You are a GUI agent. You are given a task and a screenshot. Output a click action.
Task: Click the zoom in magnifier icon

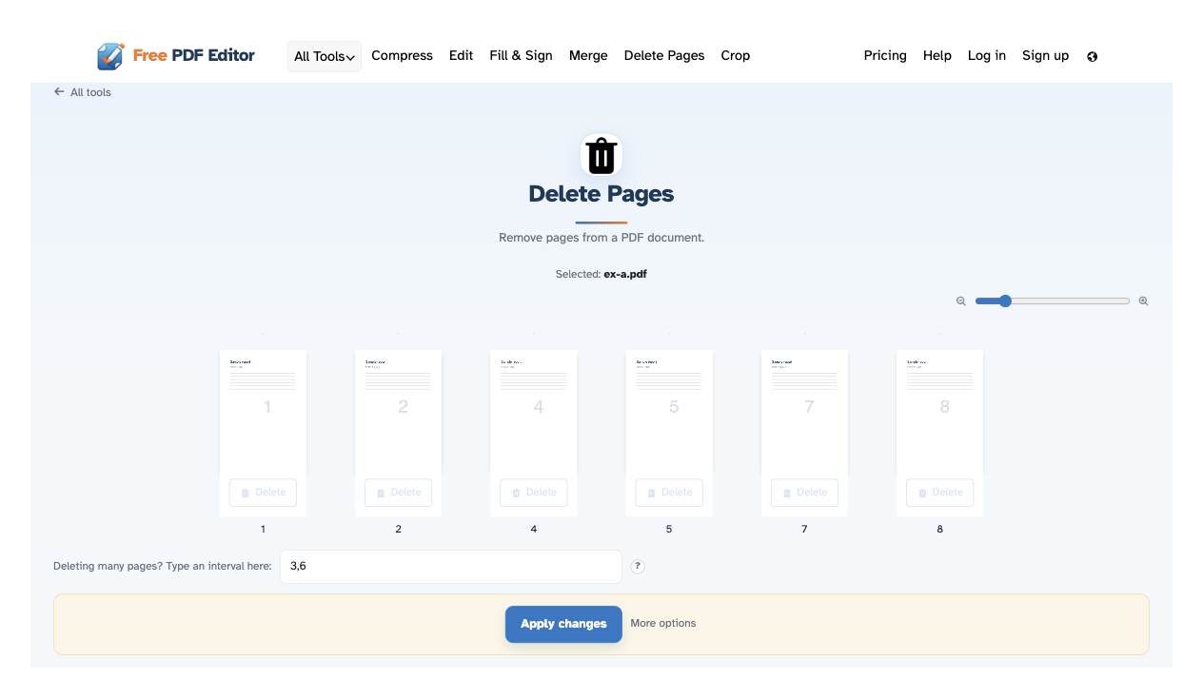pos(1143,301)
